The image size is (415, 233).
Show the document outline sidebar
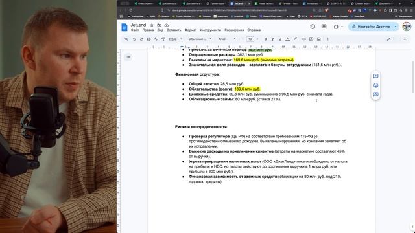128,57
